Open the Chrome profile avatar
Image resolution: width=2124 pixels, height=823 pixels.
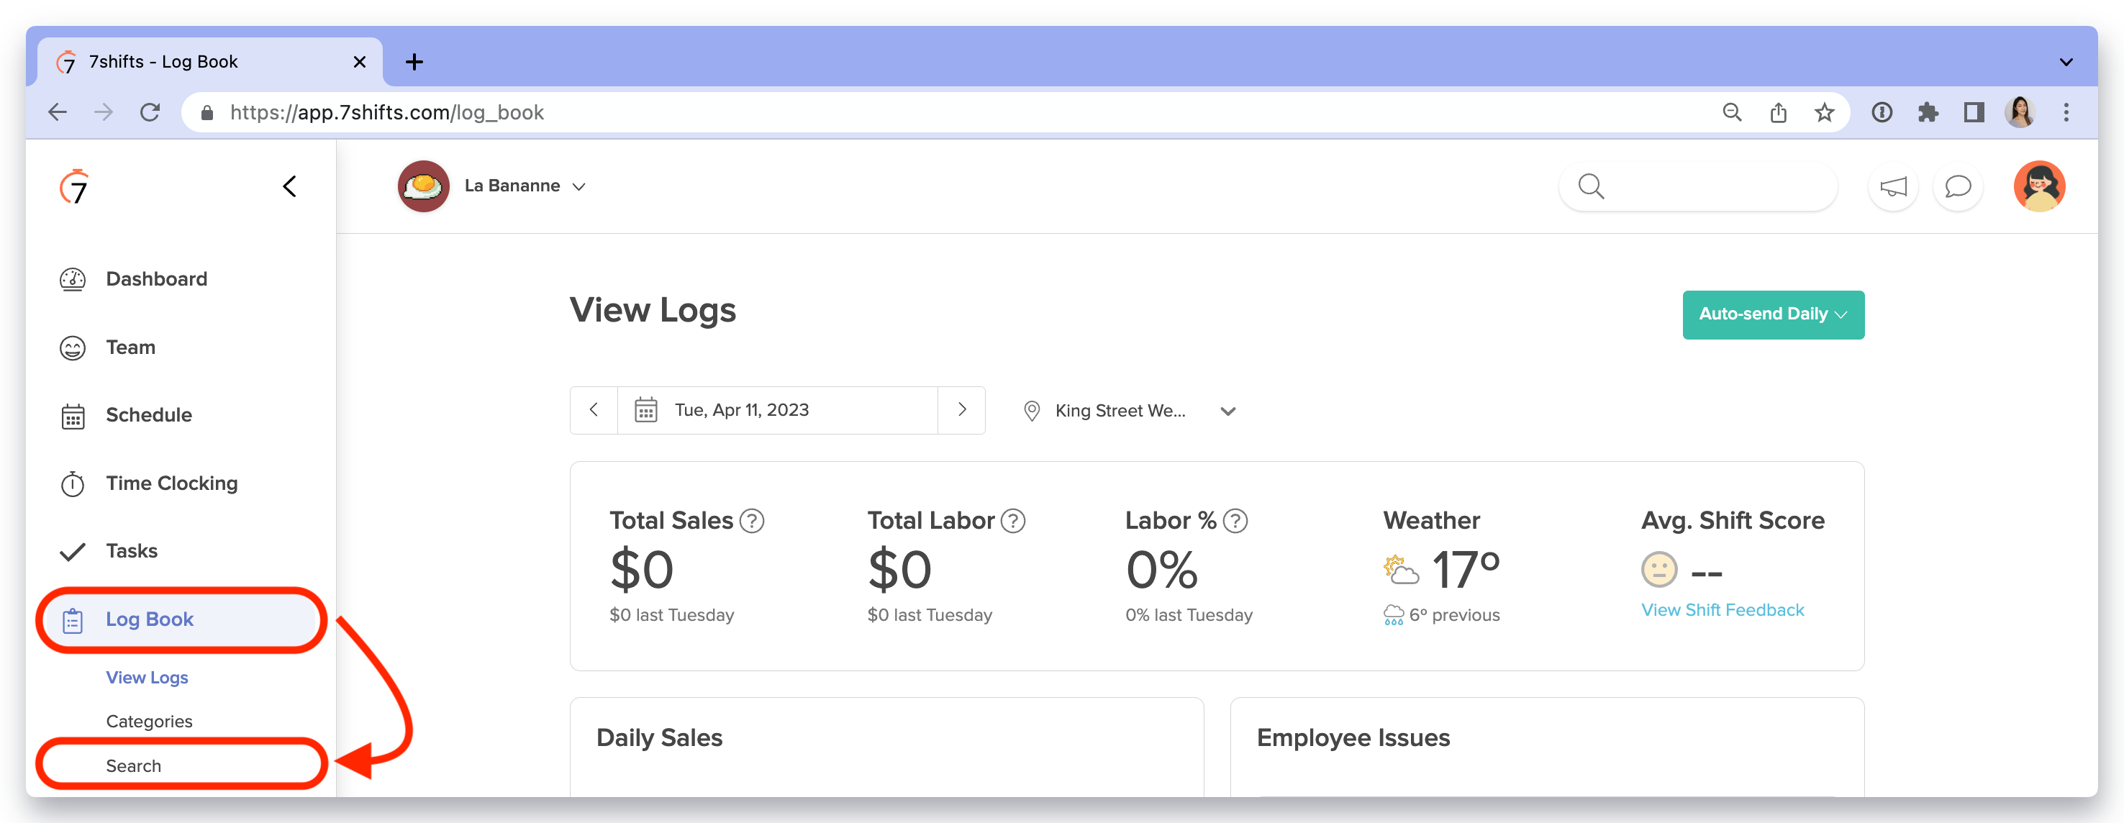pyautogui.click(x=2020, y=112)
